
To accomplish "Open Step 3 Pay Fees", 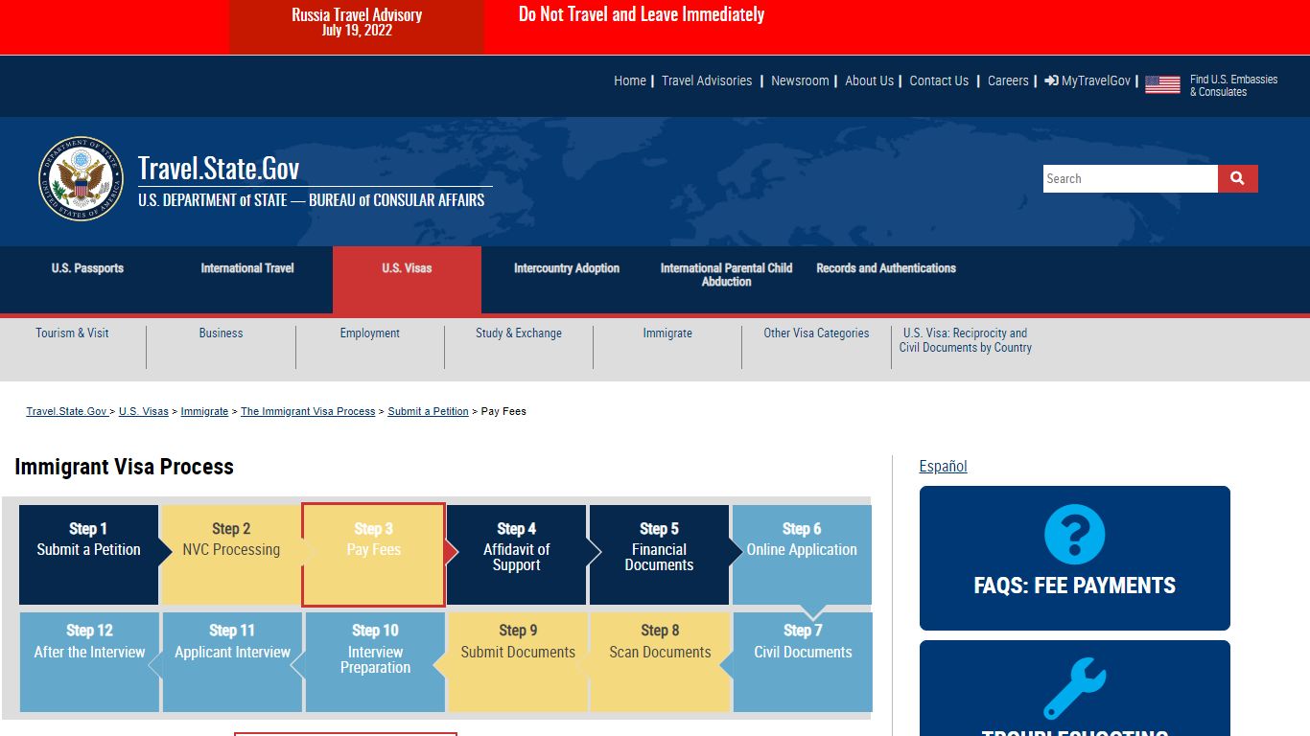I will (x=373, y=555).
